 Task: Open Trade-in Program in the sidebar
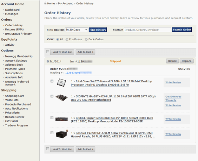coord(16,125)
